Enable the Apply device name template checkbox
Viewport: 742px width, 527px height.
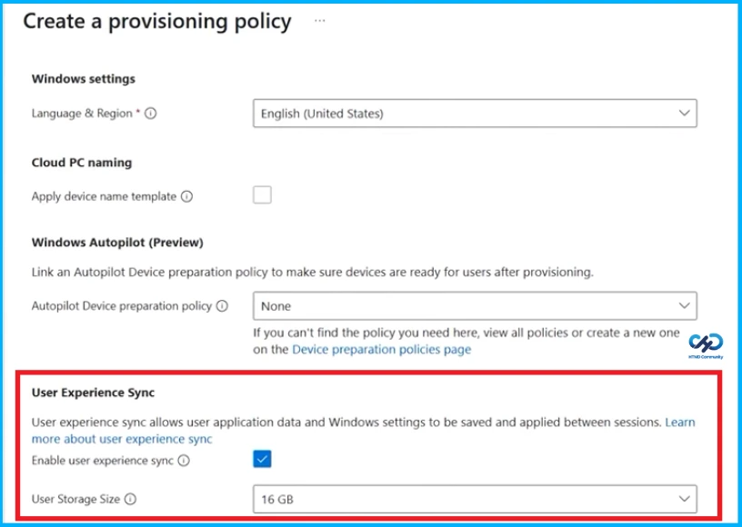tap(262, 194)
